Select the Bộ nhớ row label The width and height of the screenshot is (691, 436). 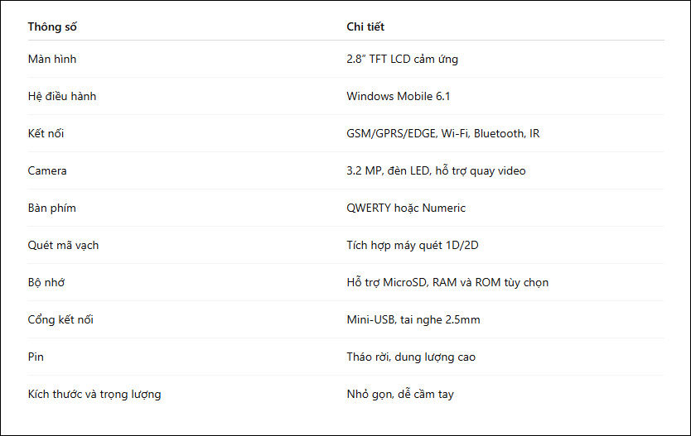tap(46, 282)
